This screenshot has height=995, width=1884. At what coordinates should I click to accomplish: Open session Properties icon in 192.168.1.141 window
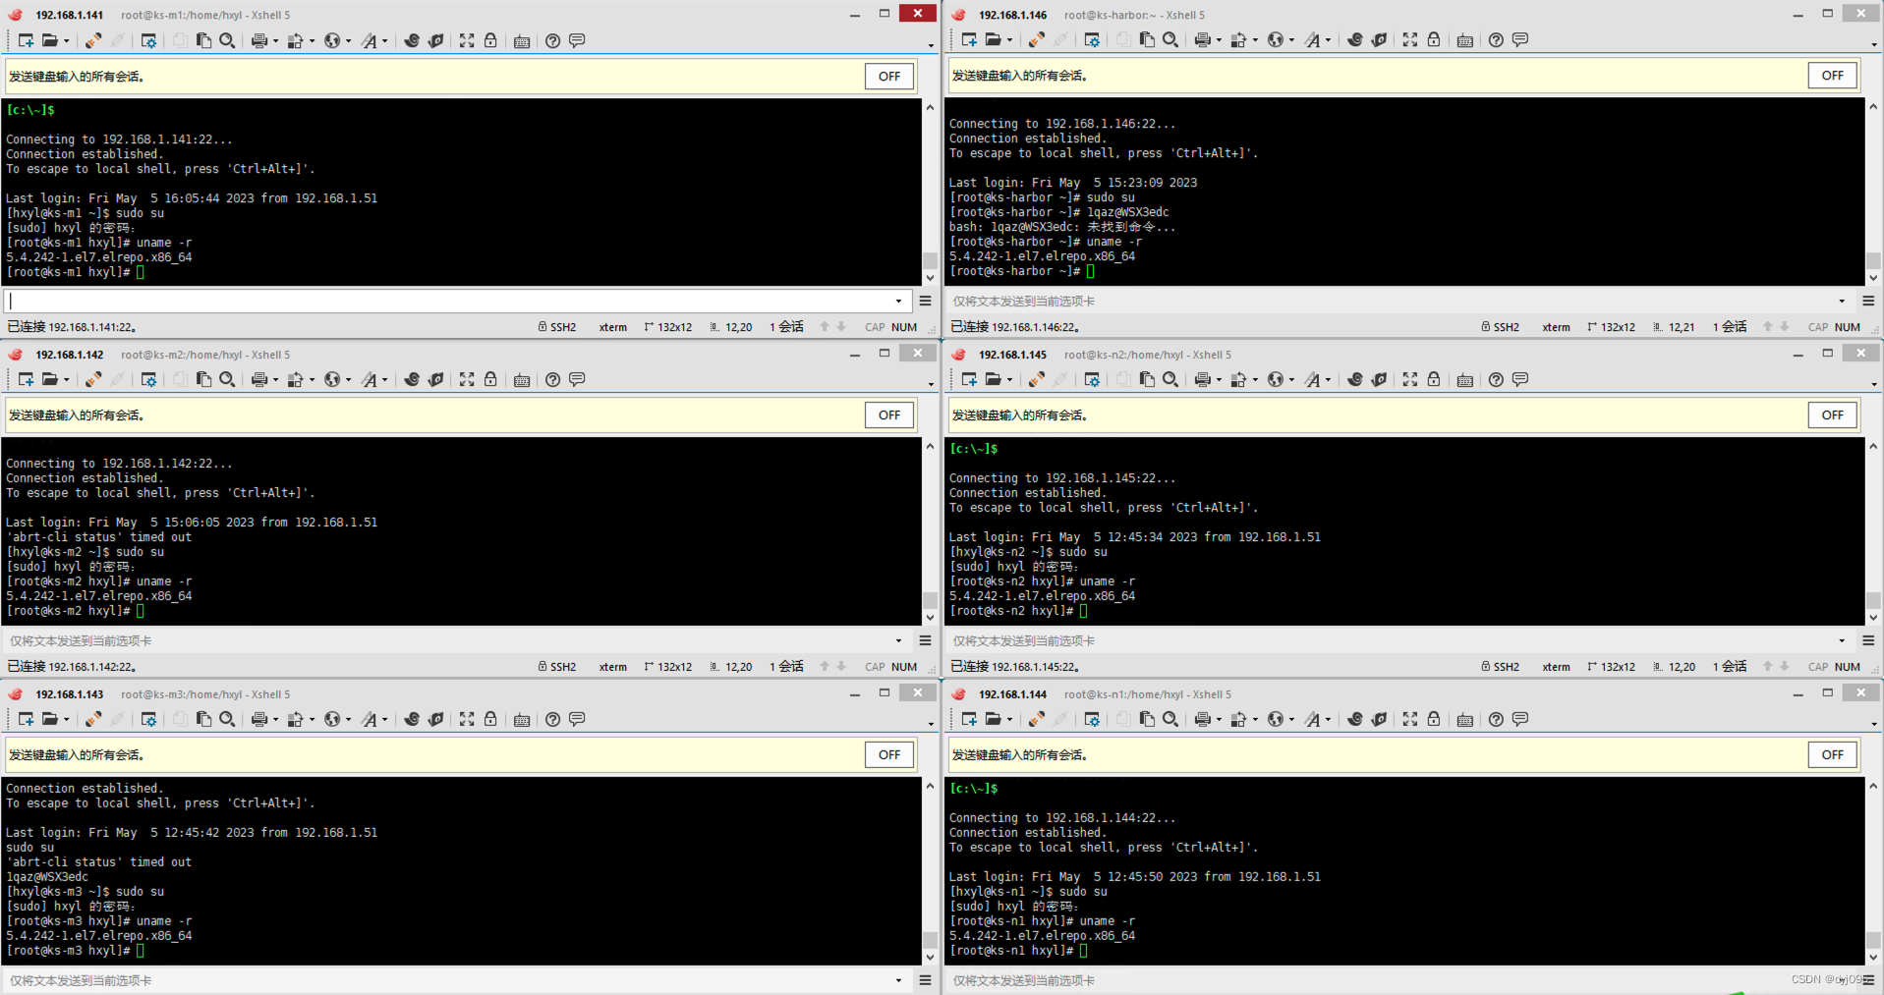tap(148, 40)
